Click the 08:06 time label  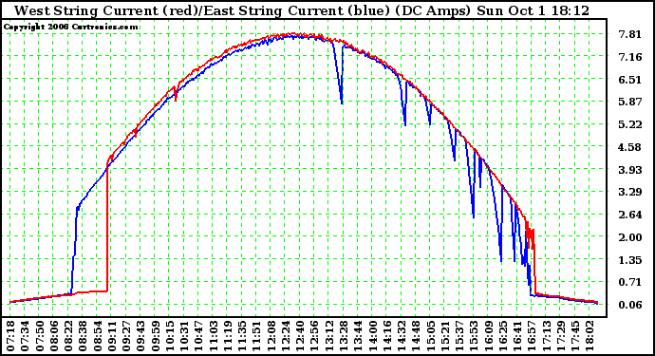[x=54, y=336]
